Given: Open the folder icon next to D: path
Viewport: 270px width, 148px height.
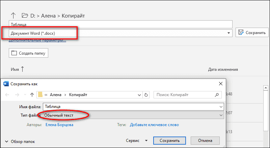Looking at the screenshot, I should pyautogui.click(x=25, y=16).
